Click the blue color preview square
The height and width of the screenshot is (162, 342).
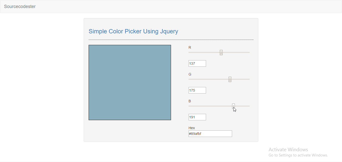tap(130, 82)
